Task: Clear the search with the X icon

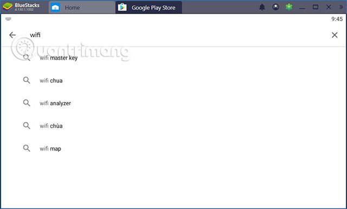Action: (x=335, y=35)
